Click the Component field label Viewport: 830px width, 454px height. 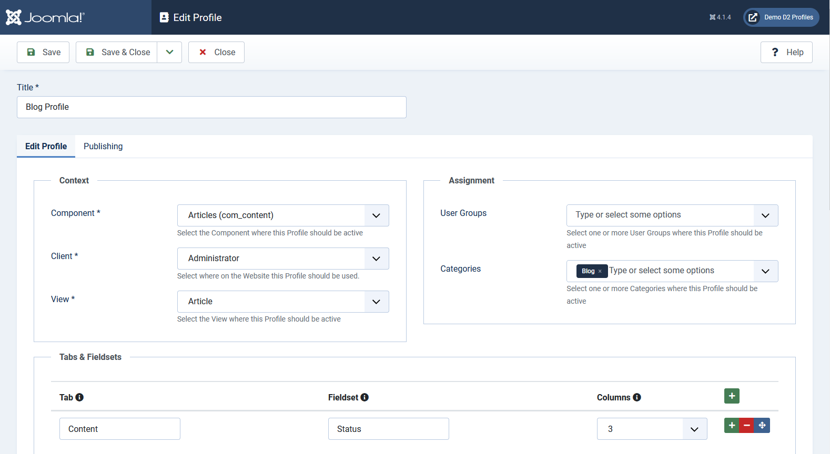pos(75,213)
